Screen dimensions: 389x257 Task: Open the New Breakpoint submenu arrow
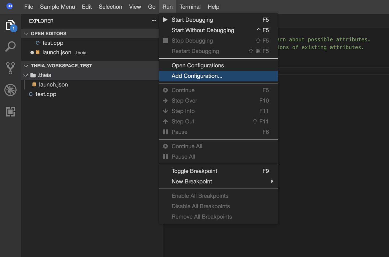point(272,181)
